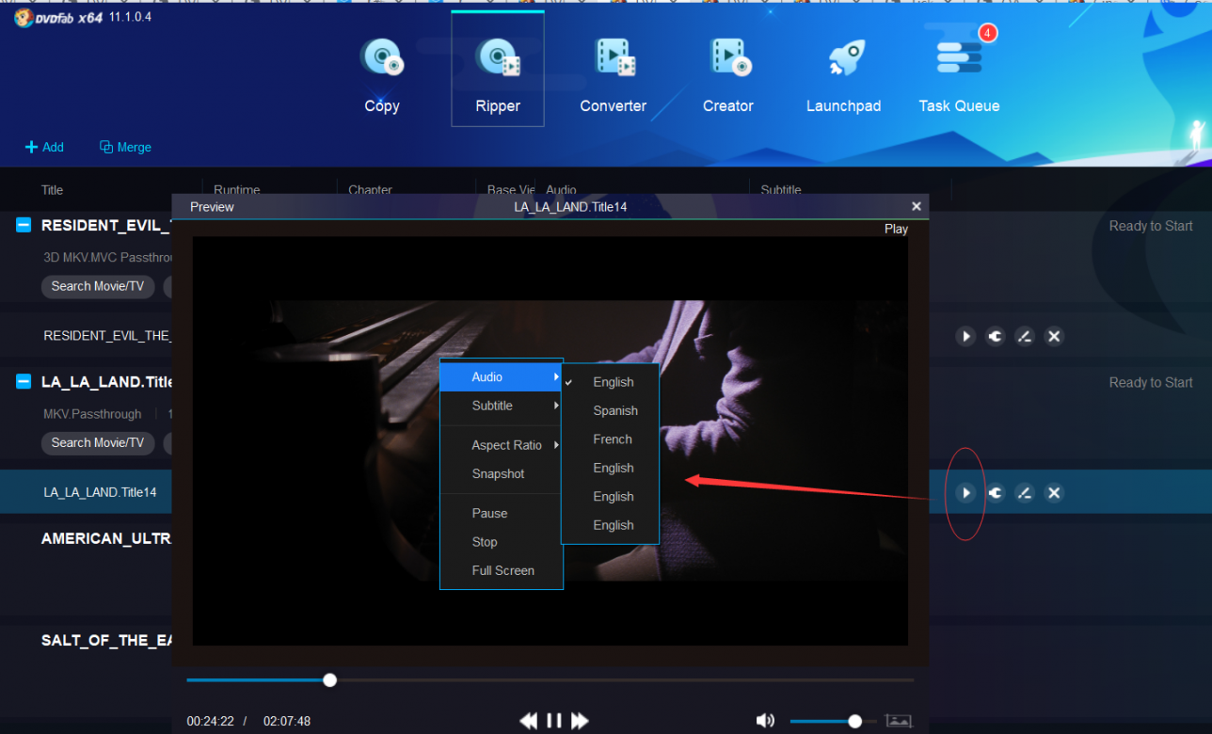The height and width of the screenshot is (734, 1212).
Task: Click the Add button
Action: pos(44,147)
